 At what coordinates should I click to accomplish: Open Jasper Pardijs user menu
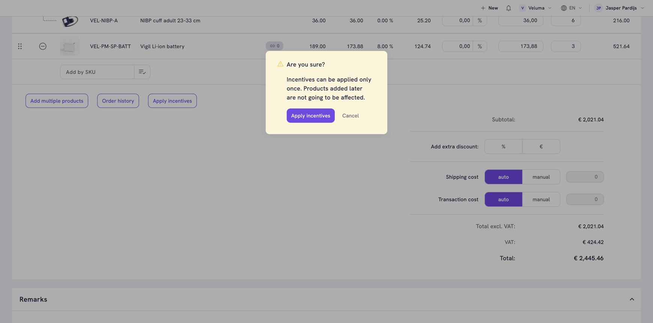(620, 8)
